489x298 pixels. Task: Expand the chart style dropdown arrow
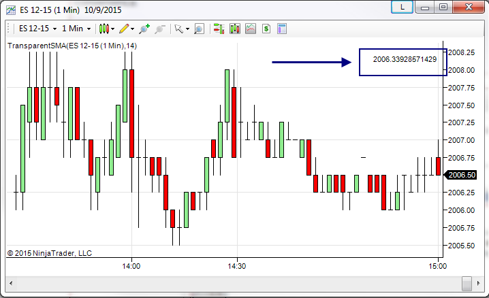click(x=112, y=29)
